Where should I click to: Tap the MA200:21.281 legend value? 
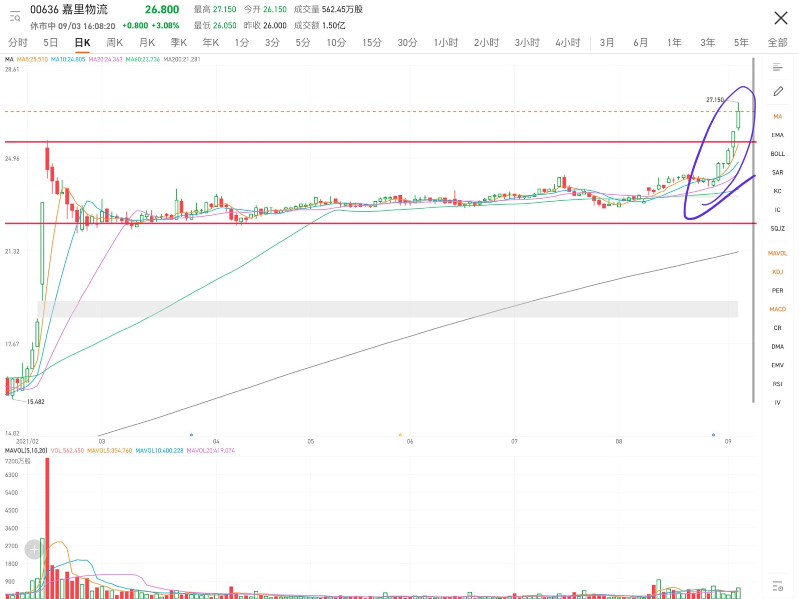(182, 59)
